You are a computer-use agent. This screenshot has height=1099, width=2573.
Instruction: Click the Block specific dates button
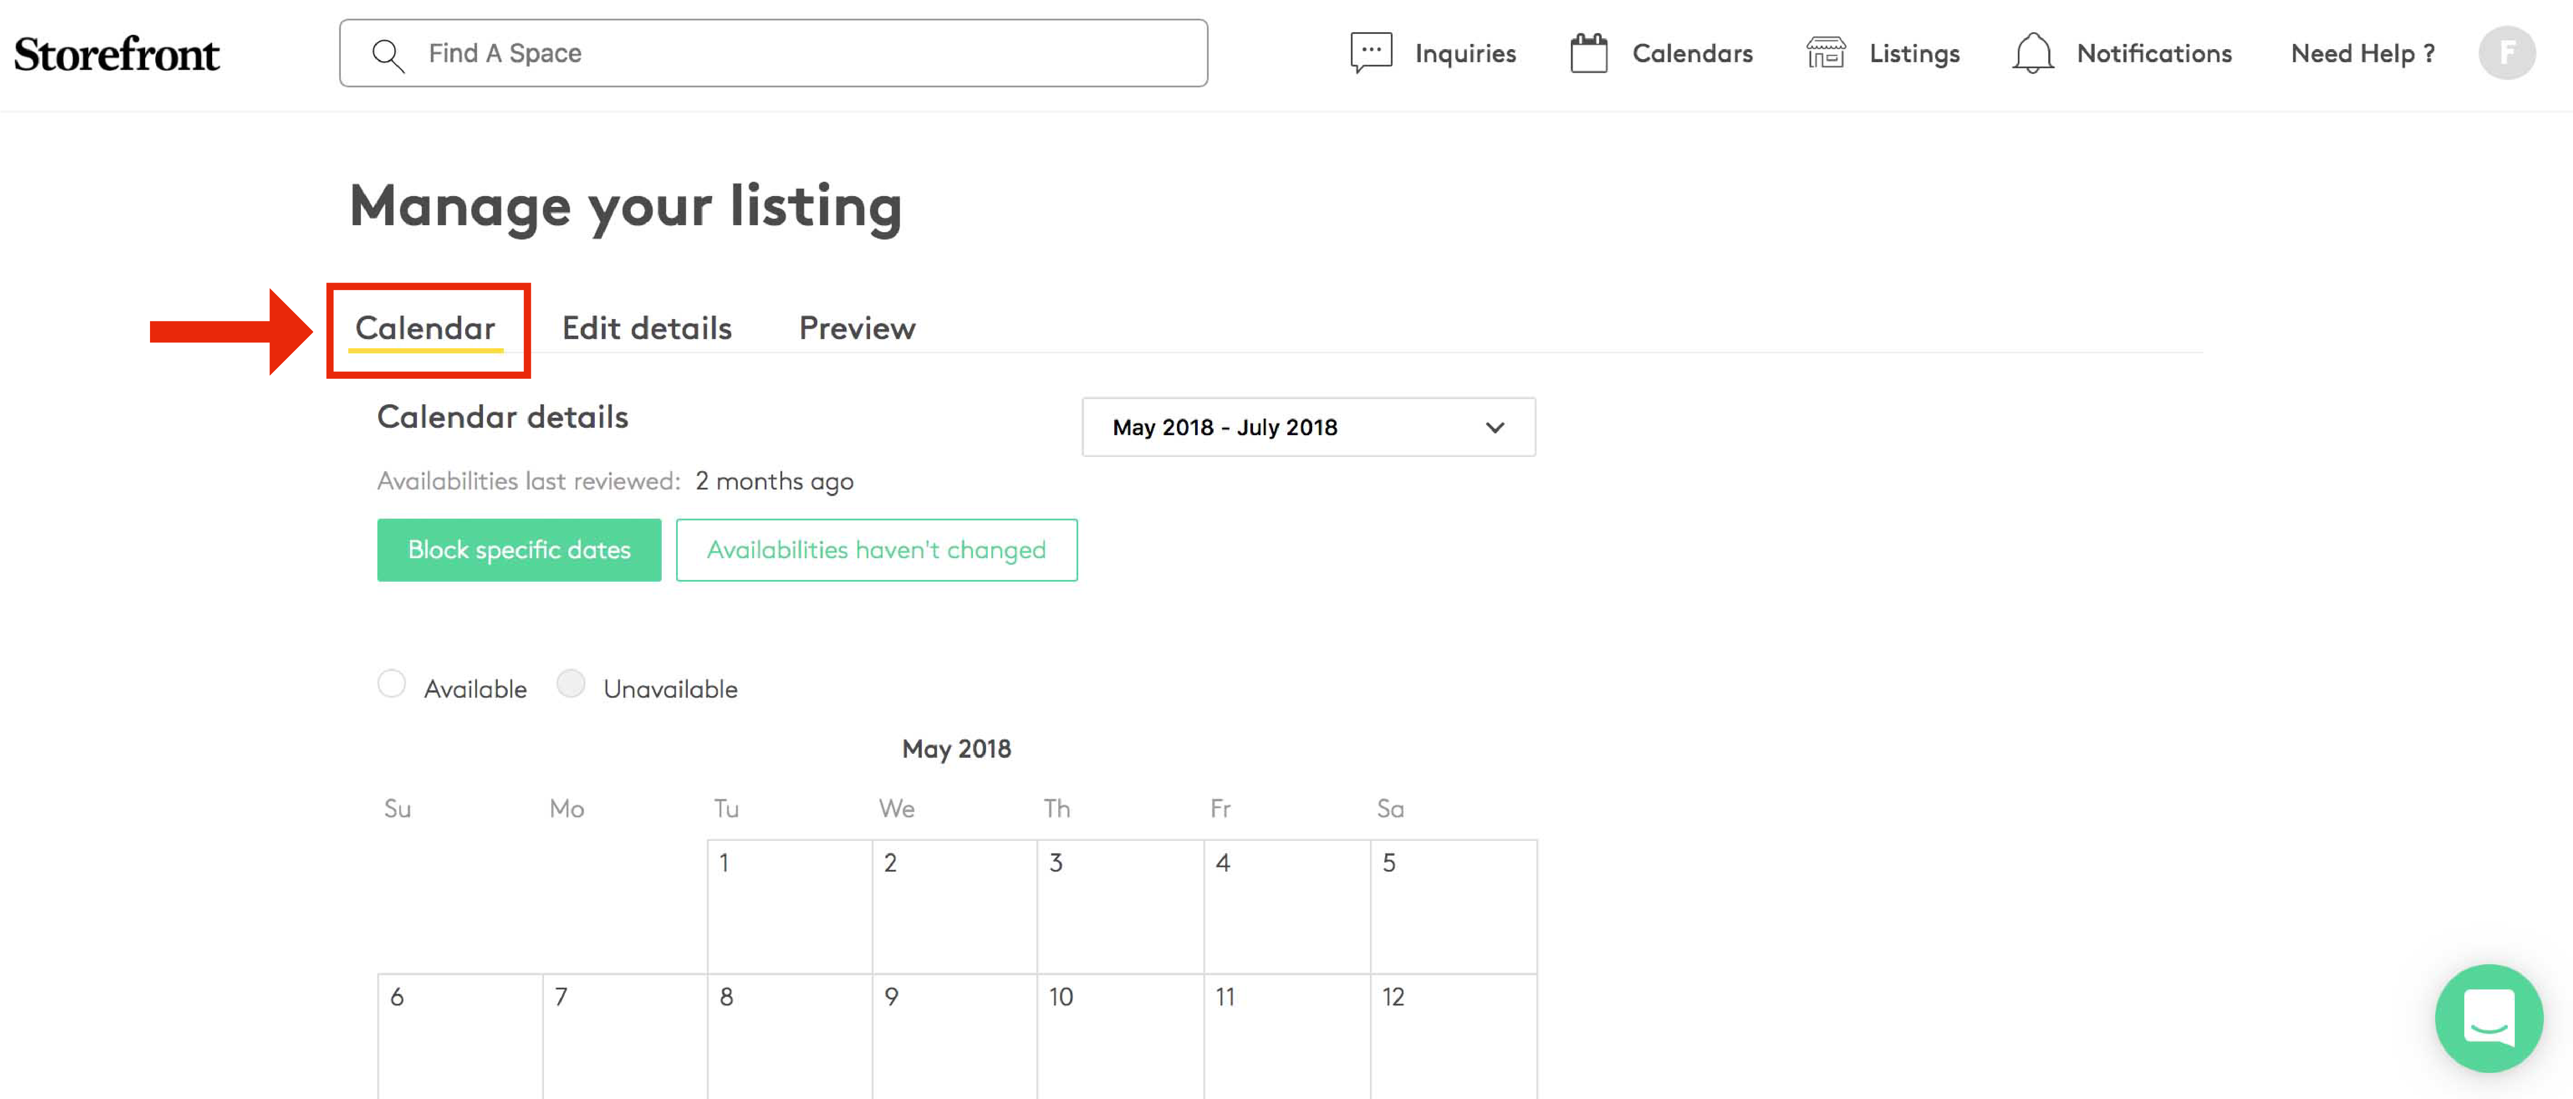(x=518, y=549)
